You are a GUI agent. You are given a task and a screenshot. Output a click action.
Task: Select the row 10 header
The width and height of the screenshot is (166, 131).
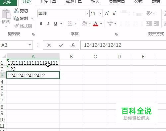click(3, 119)
